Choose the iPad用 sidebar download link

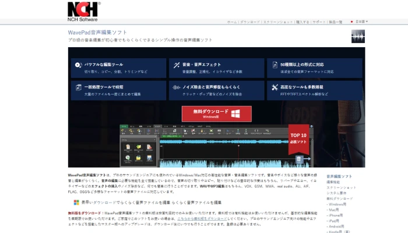click(334, 221)
